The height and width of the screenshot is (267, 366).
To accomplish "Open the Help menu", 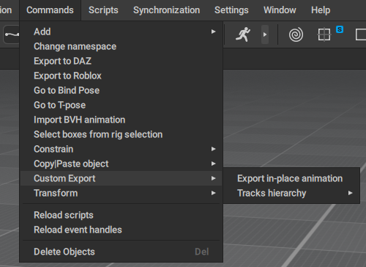I will click(x=321, y=10).
